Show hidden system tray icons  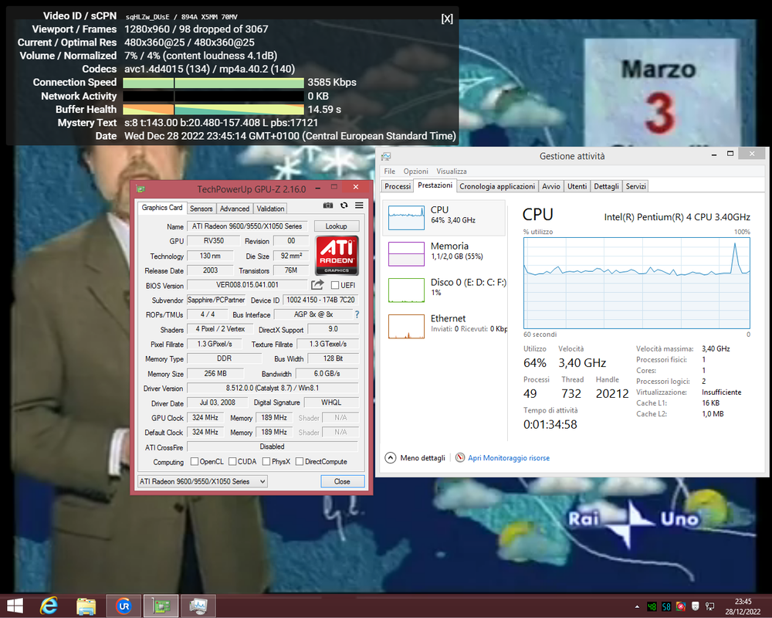click(x=637, y=606)
